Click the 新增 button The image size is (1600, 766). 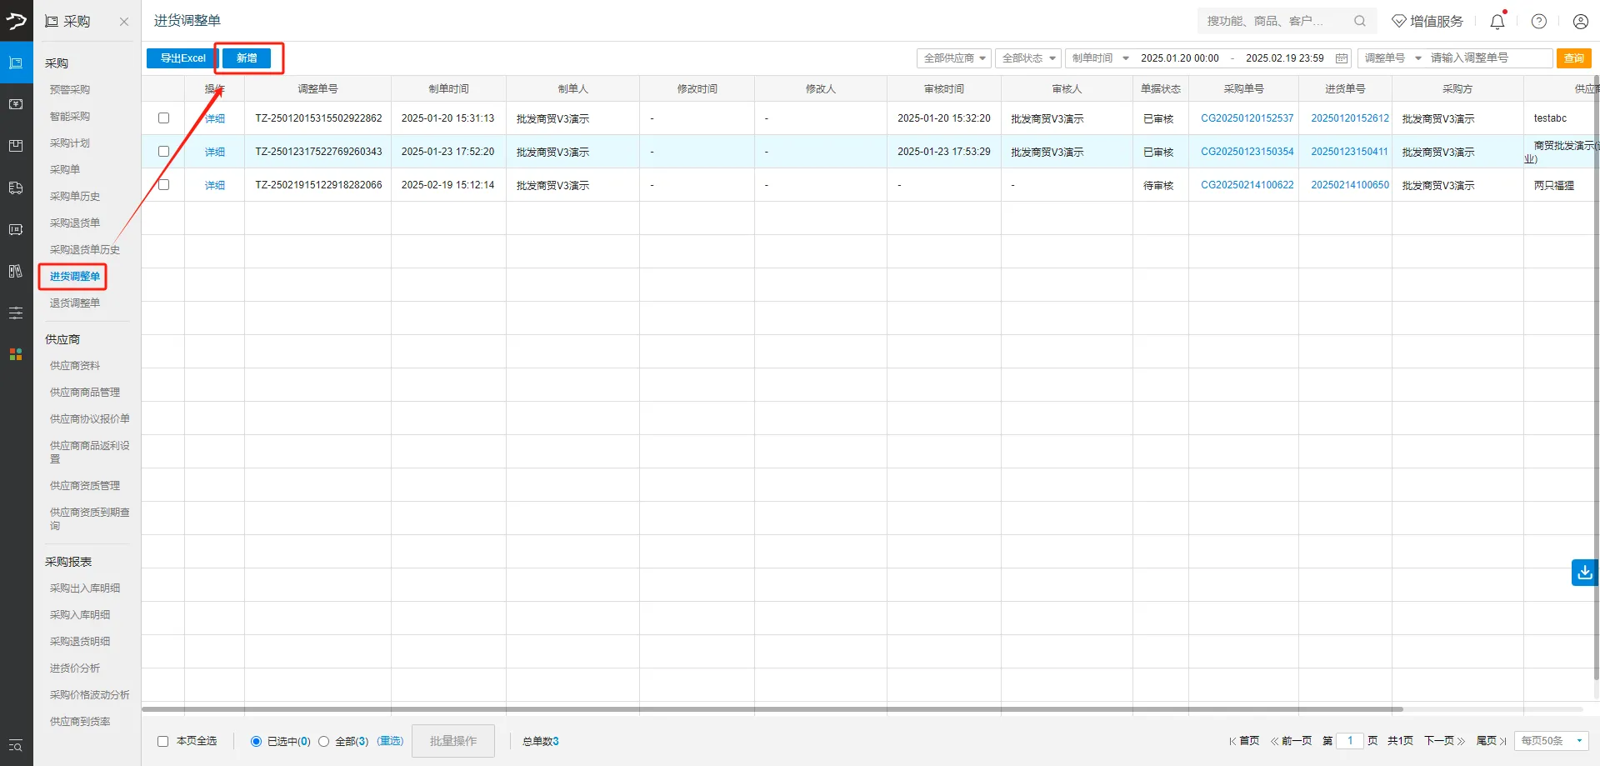coord(247,58)
